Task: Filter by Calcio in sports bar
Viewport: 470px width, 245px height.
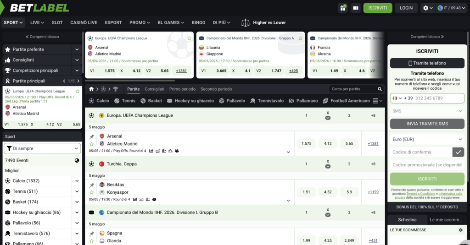Action: pos(99,101)
